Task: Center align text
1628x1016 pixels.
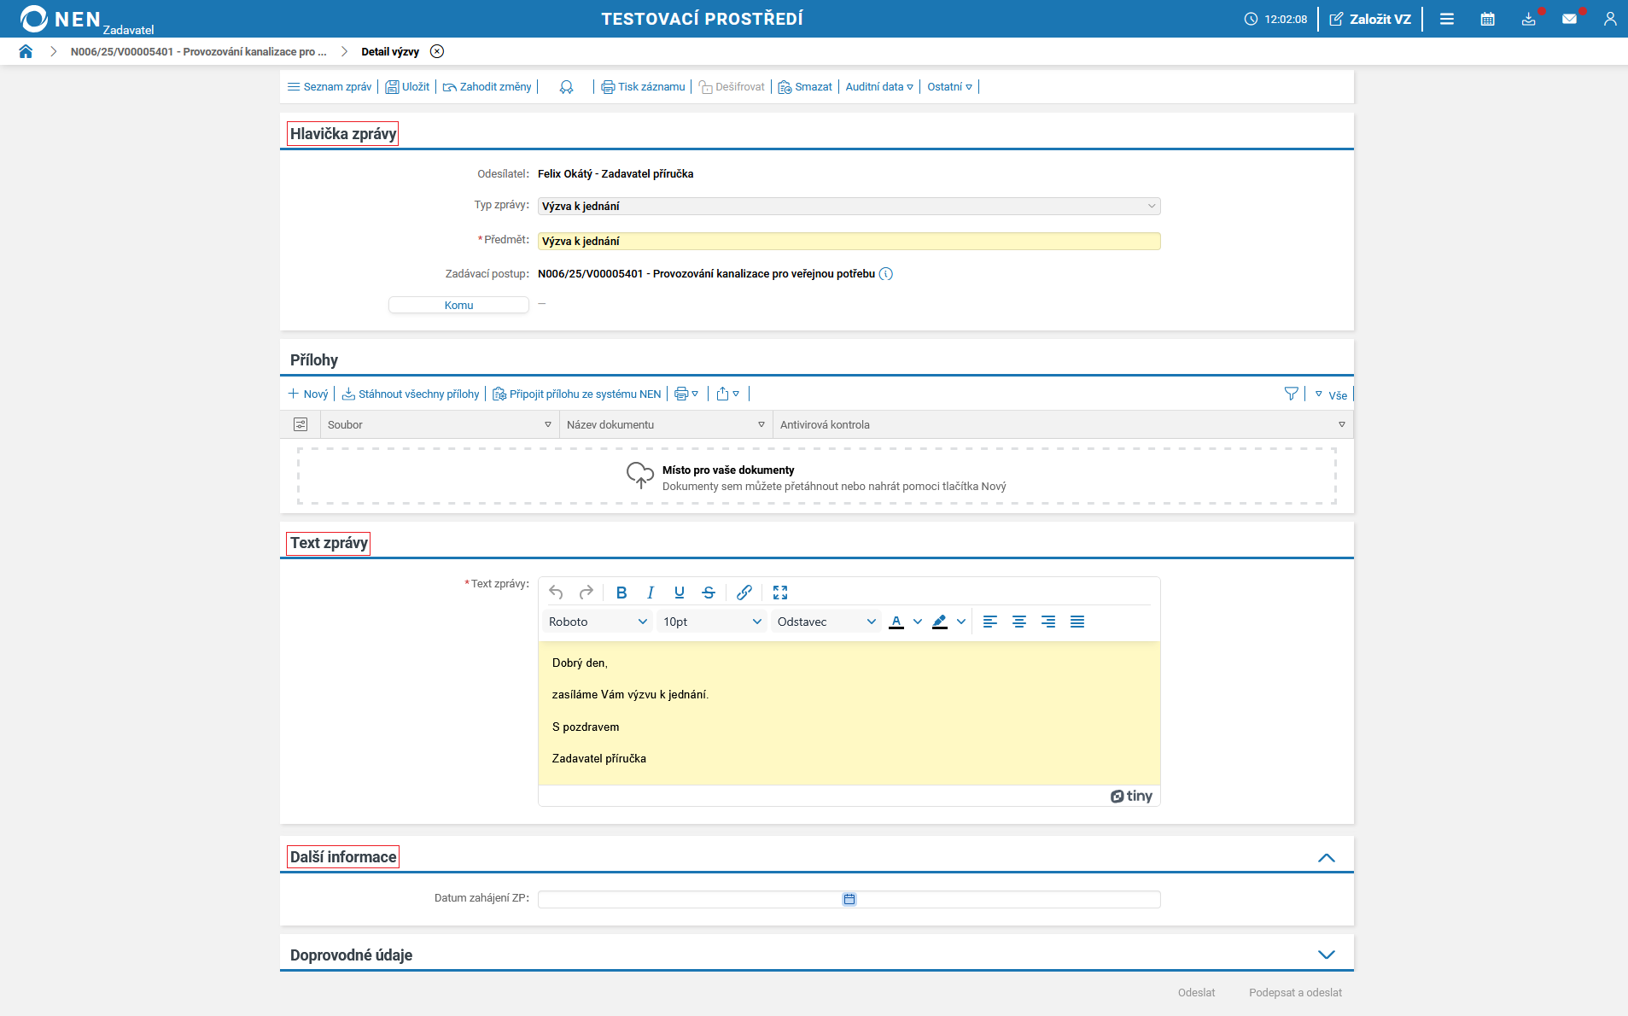Action: point(1019,622)
